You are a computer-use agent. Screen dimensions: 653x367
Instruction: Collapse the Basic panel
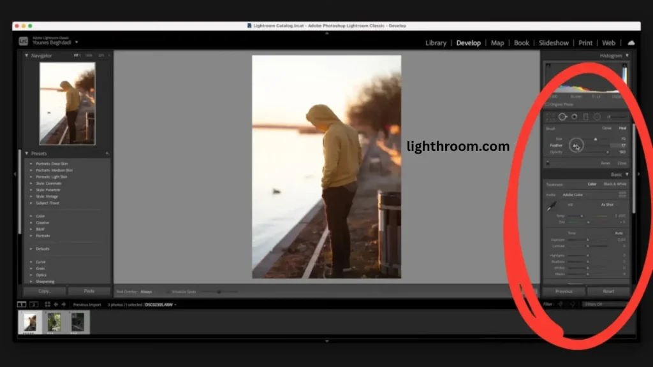point(627,175)
